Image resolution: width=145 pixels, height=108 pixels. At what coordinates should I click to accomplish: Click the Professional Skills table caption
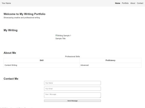73,57
